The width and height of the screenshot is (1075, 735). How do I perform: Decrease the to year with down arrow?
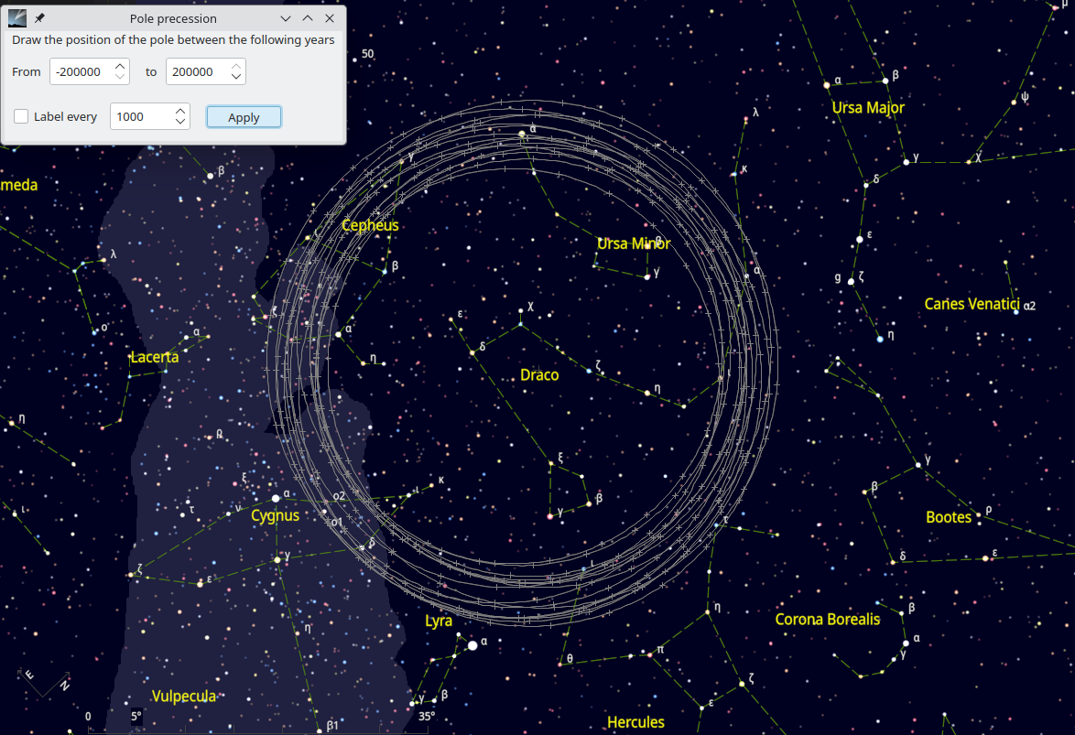pyautogui.click(x=236, y=78)
